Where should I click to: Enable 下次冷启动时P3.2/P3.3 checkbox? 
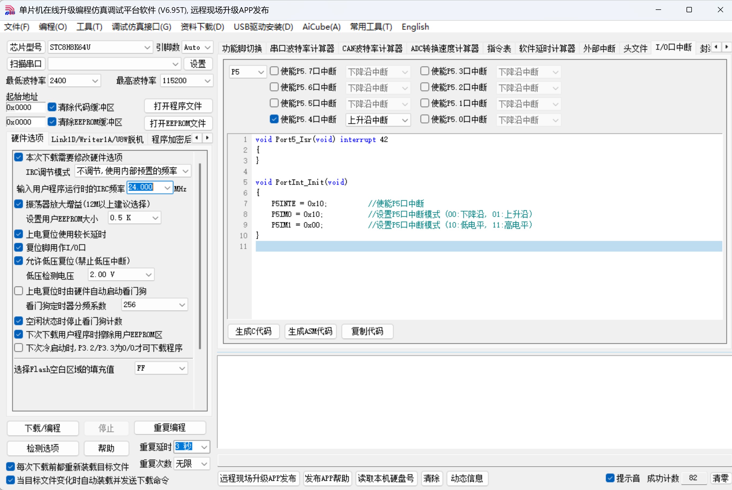click(x=18, y=348)
